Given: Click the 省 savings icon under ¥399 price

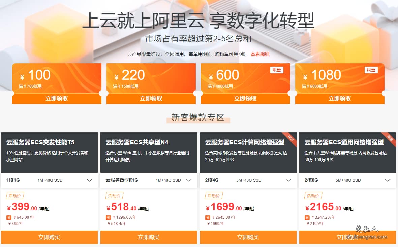Looking at the screenshot, I should coord(9,218).
